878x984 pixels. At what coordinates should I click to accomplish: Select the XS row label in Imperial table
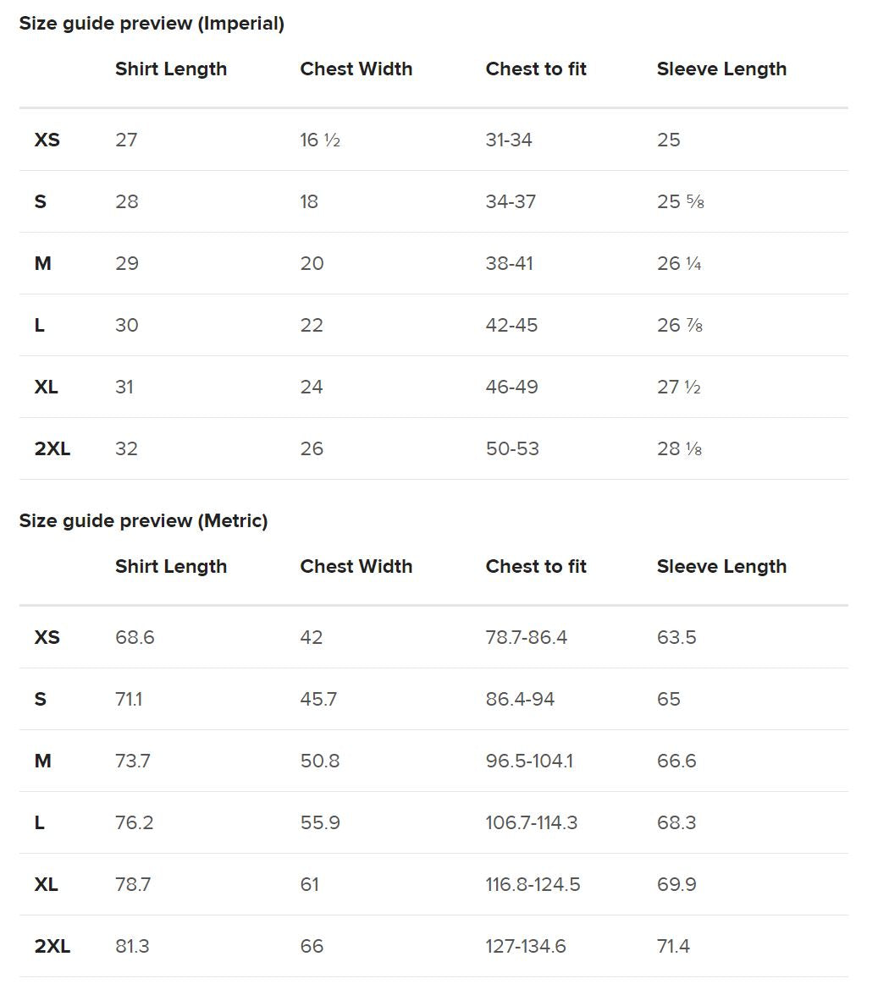47,140
